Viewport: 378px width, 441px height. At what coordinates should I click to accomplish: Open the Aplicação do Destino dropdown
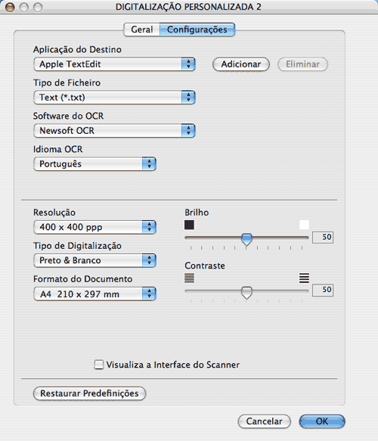[x=114, y=64]
